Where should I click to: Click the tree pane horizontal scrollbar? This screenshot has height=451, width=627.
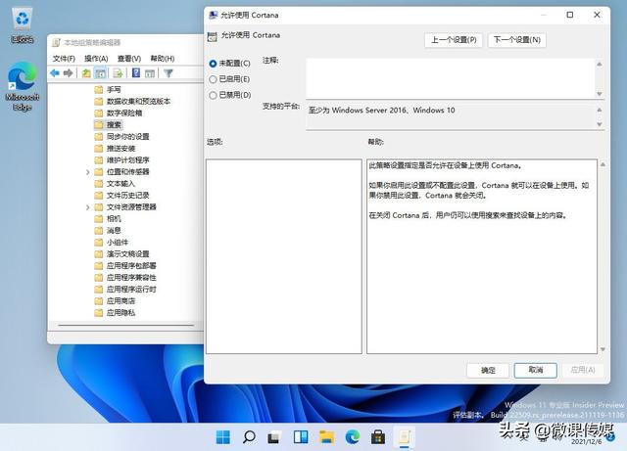[126, 325]
